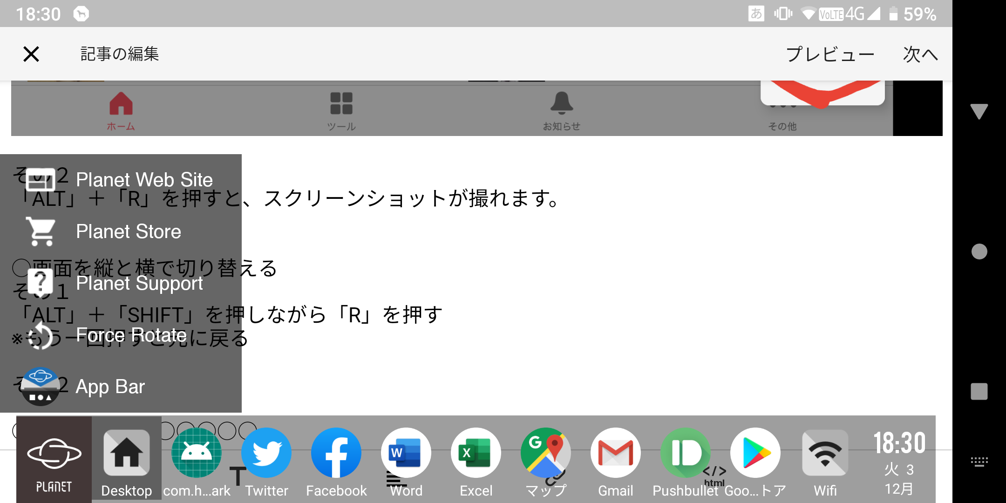The width and height of the screenshot is (1006, 503).
Task: Tap the ホーム icon in embedded image
Action: pos(121,111)
